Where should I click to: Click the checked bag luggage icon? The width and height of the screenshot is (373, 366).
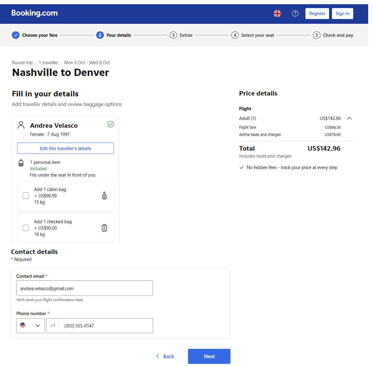(x=104, y=228)
